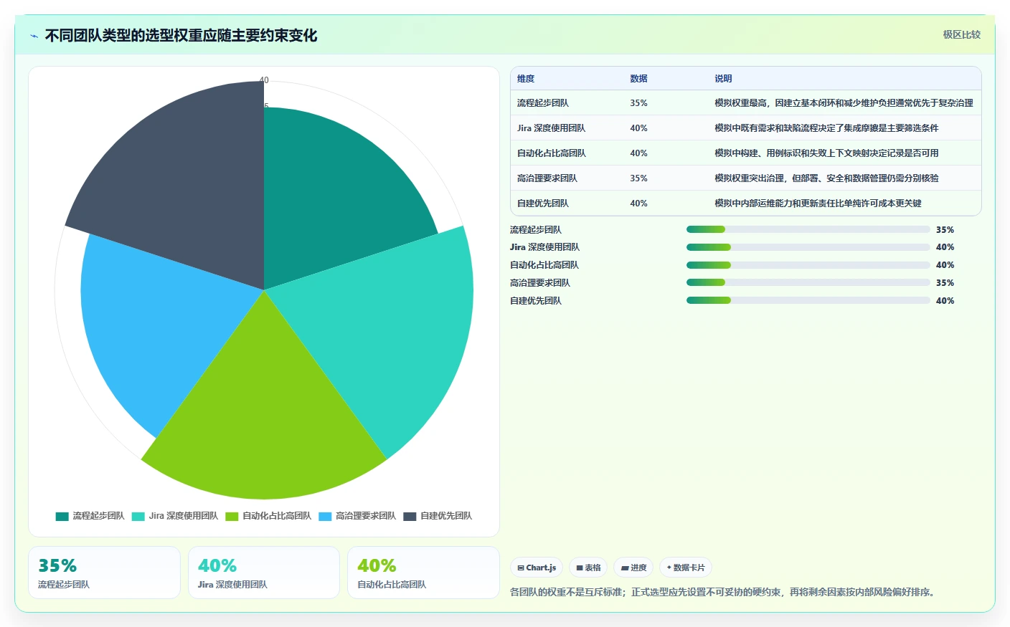Select the 自动化占比高团队 table row cell

pyautogui.click(x=552, y=153)
